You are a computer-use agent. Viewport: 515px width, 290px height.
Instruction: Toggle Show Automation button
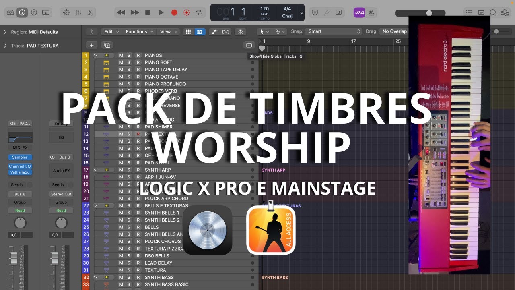tap(214, 32)
